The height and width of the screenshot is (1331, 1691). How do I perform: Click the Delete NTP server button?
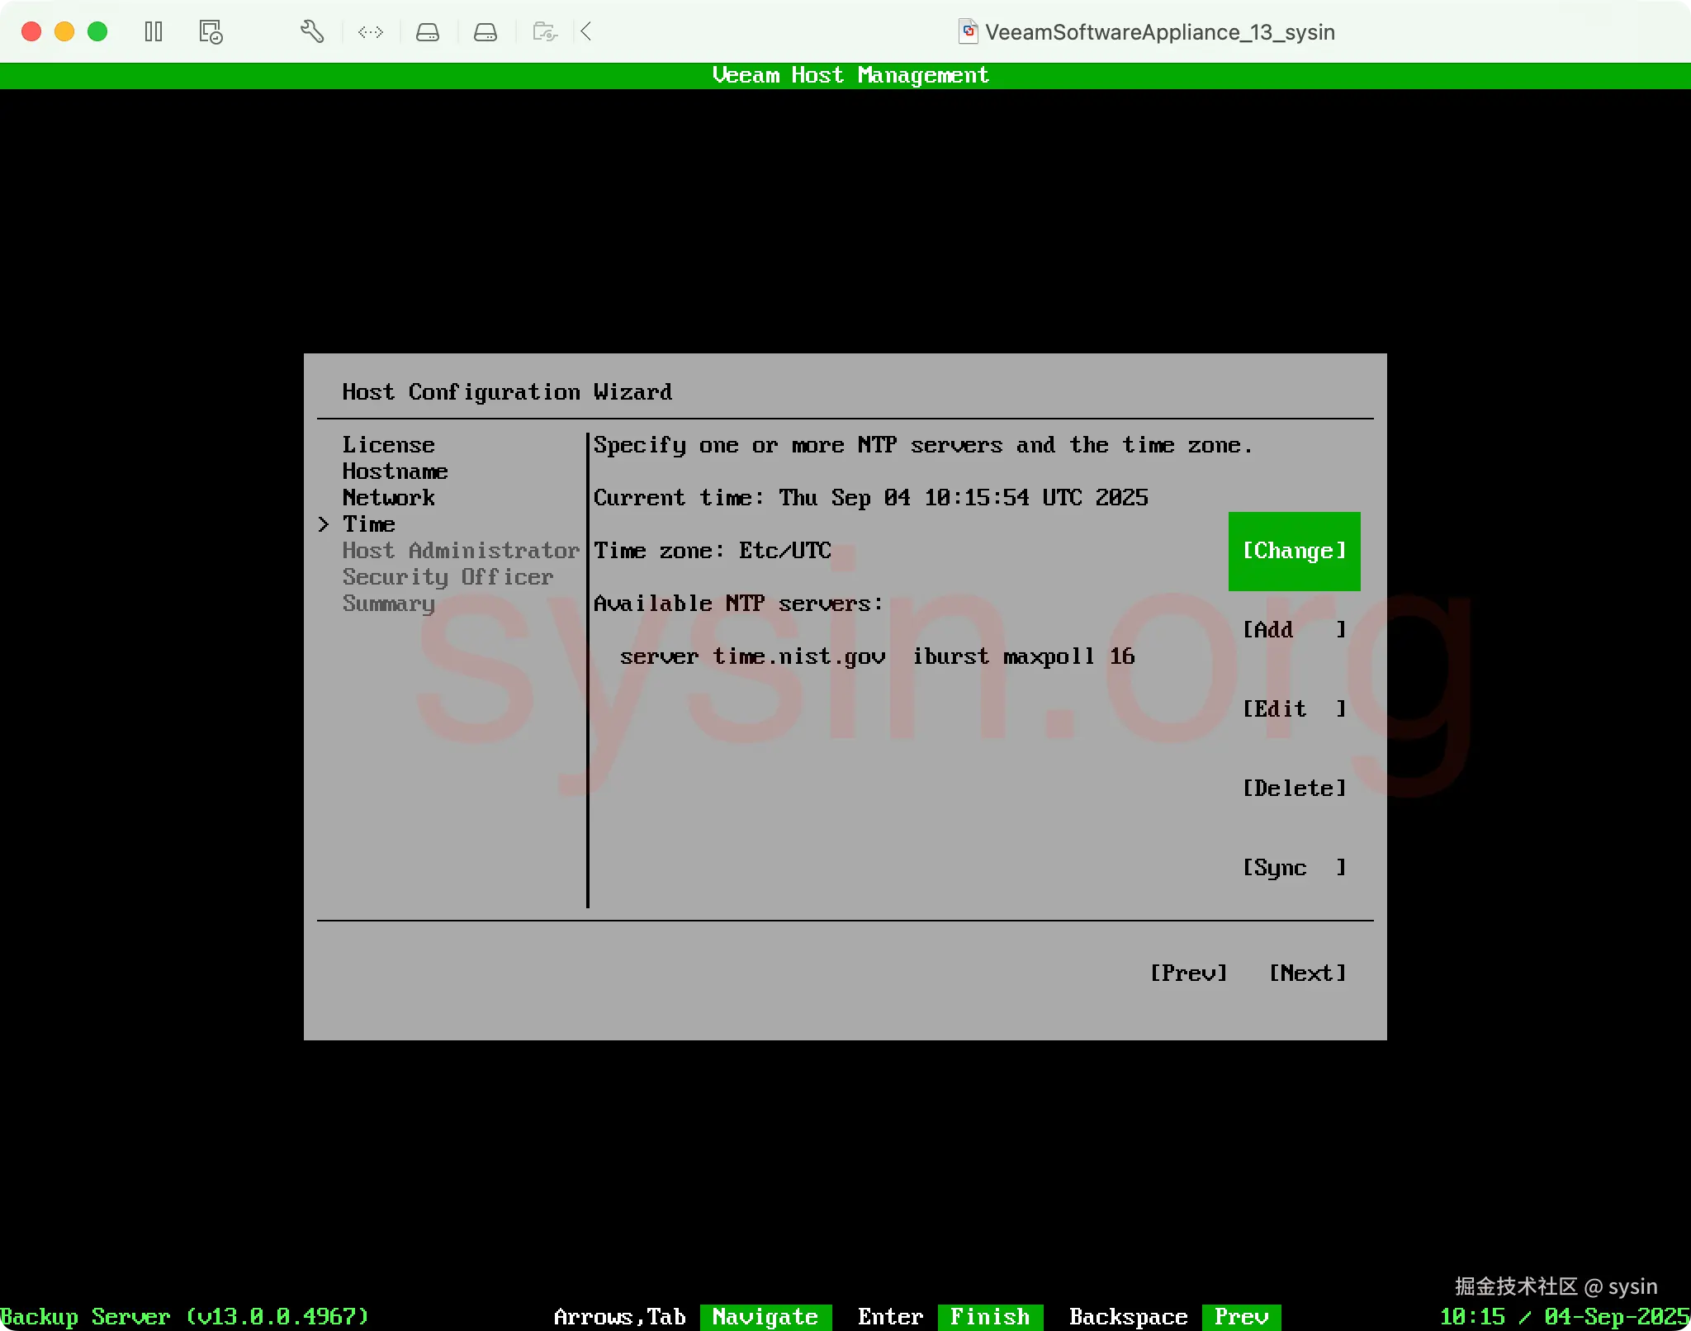[x=1293, y=789]
